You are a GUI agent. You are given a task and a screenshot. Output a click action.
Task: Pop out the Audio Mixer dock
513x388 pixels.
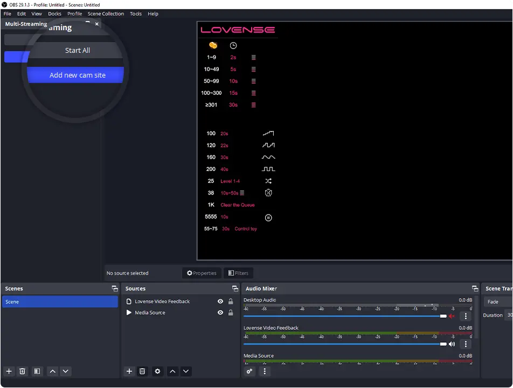point(475,288)
